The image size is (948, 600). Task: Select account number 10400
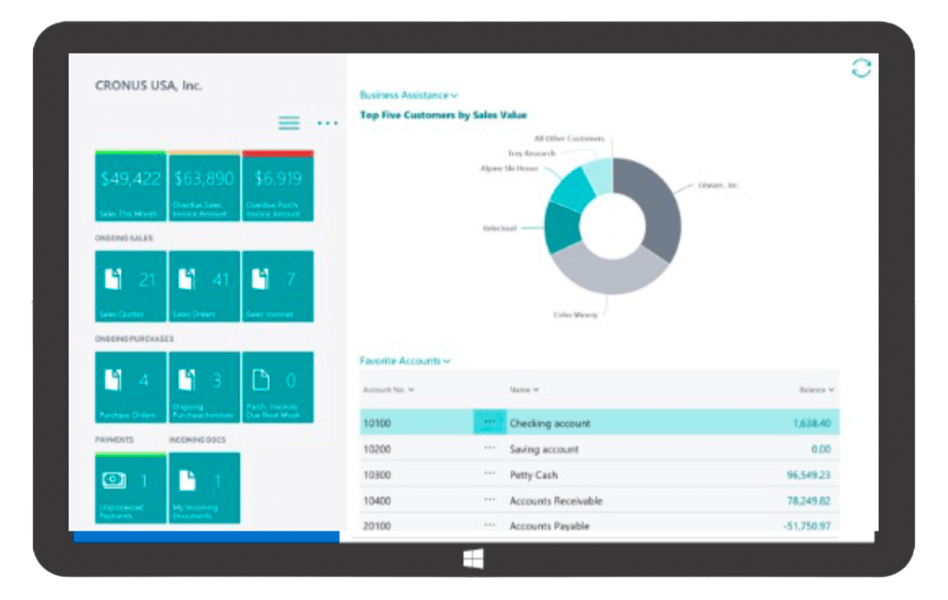tap(377, 501)
